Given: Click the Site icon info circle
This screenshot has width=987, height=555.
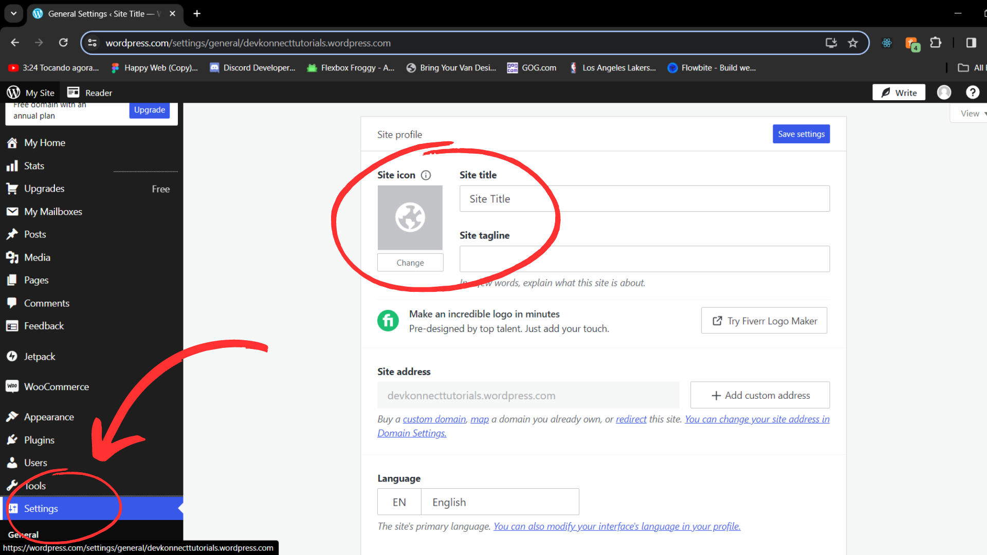Looking at the screenshot, I should pyautogui.click(x=426, y=175).
